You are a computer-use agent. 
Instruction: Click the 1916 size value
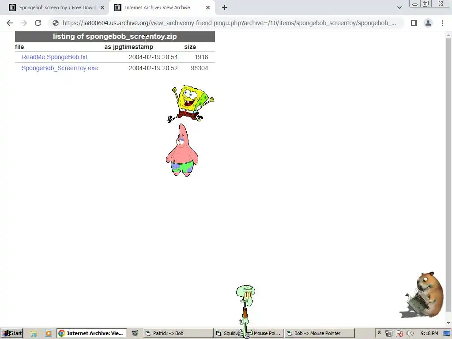click(x=201, y=57)
